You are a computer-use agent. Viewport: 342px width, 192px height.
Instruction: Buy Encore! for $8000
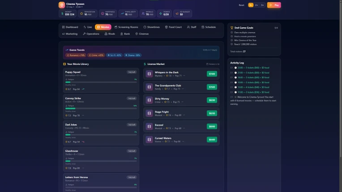point(212,126)
